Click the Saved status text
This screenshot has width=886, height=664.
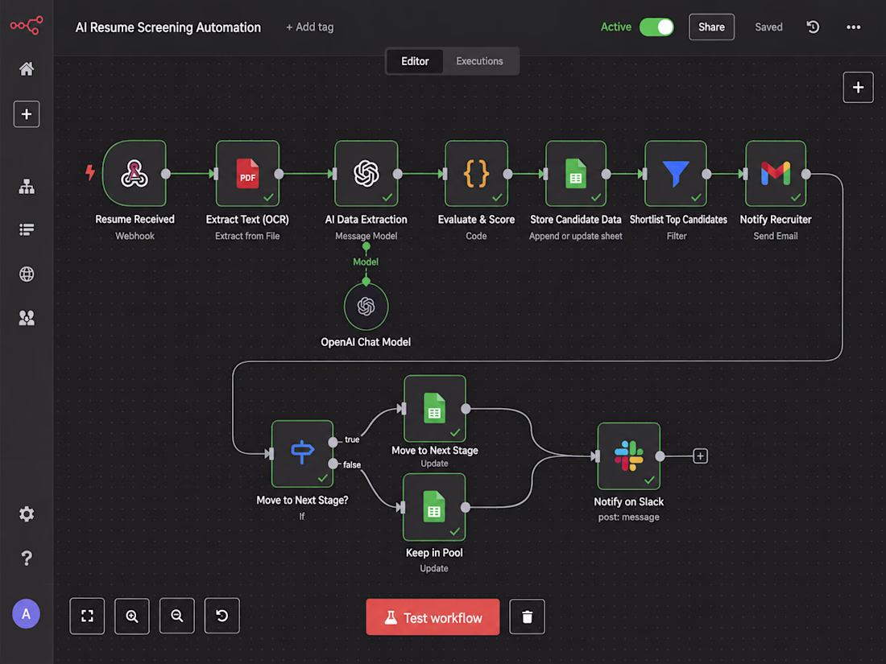pos(768,27)
